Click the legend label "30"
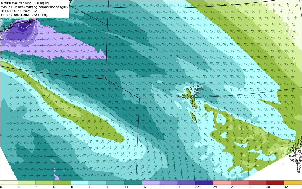The image size is (302, 189). (x=268, y=187)
